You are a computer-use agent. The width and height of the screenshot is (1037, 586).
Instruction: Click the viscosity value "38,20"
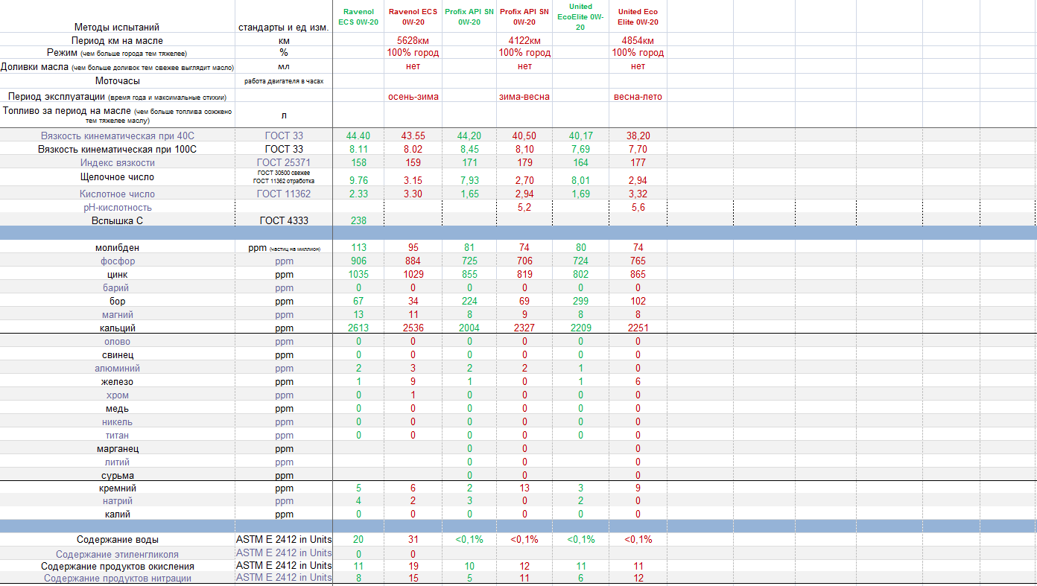point(638,136)
